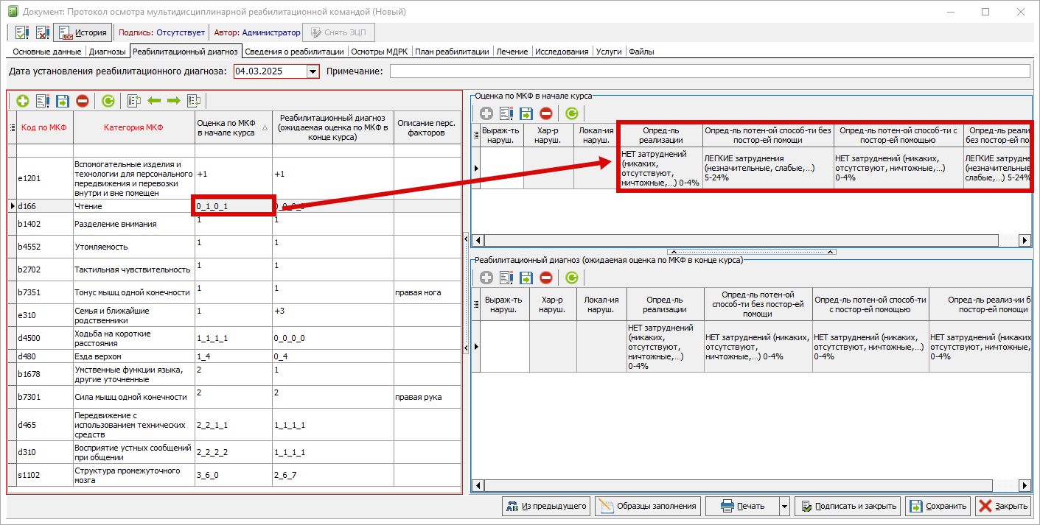1040x525 pixels.
Task: Delete the selected ICF row in left toolbar
Action: pos(83,101)
